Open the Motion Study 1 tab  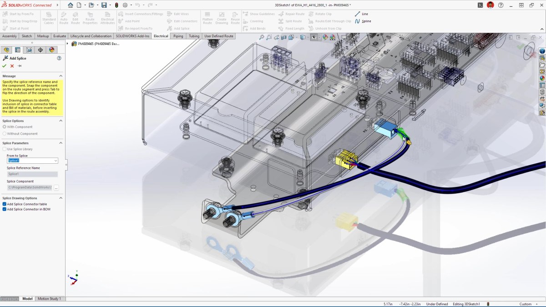coord(49,299)
